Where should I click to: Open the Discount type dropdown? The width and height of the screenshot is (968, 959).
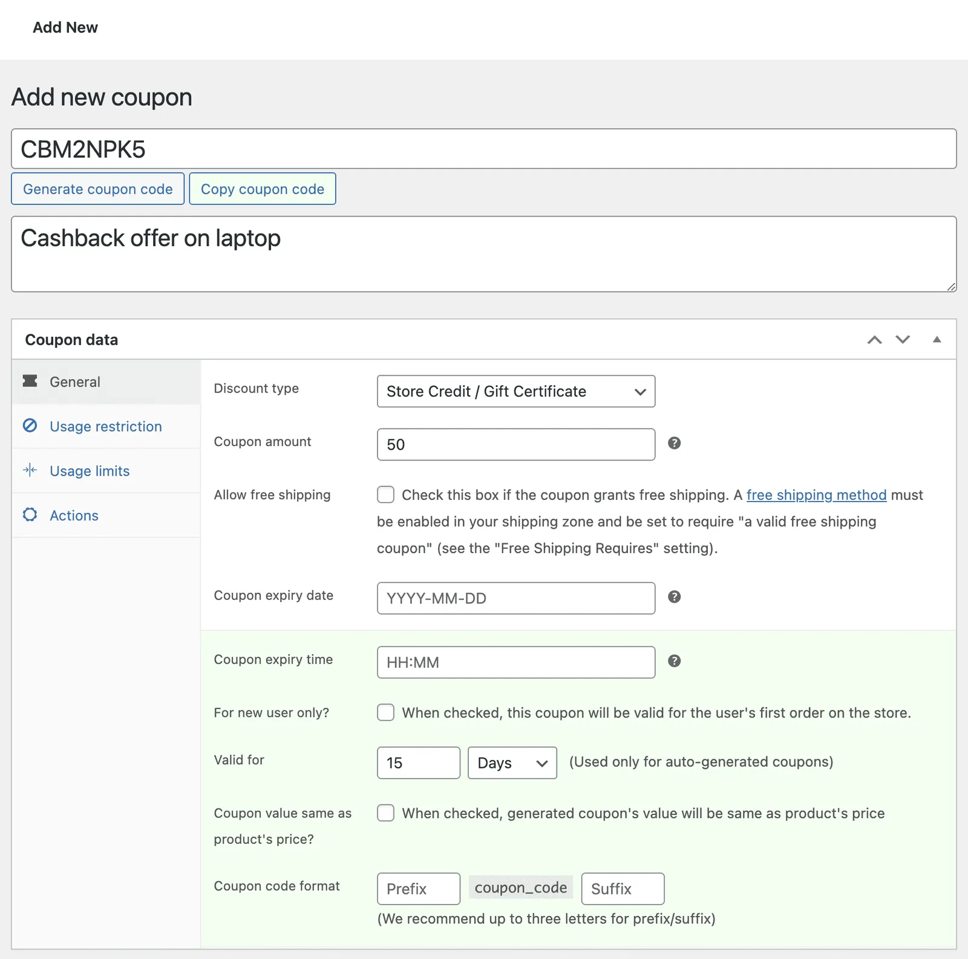516,391
